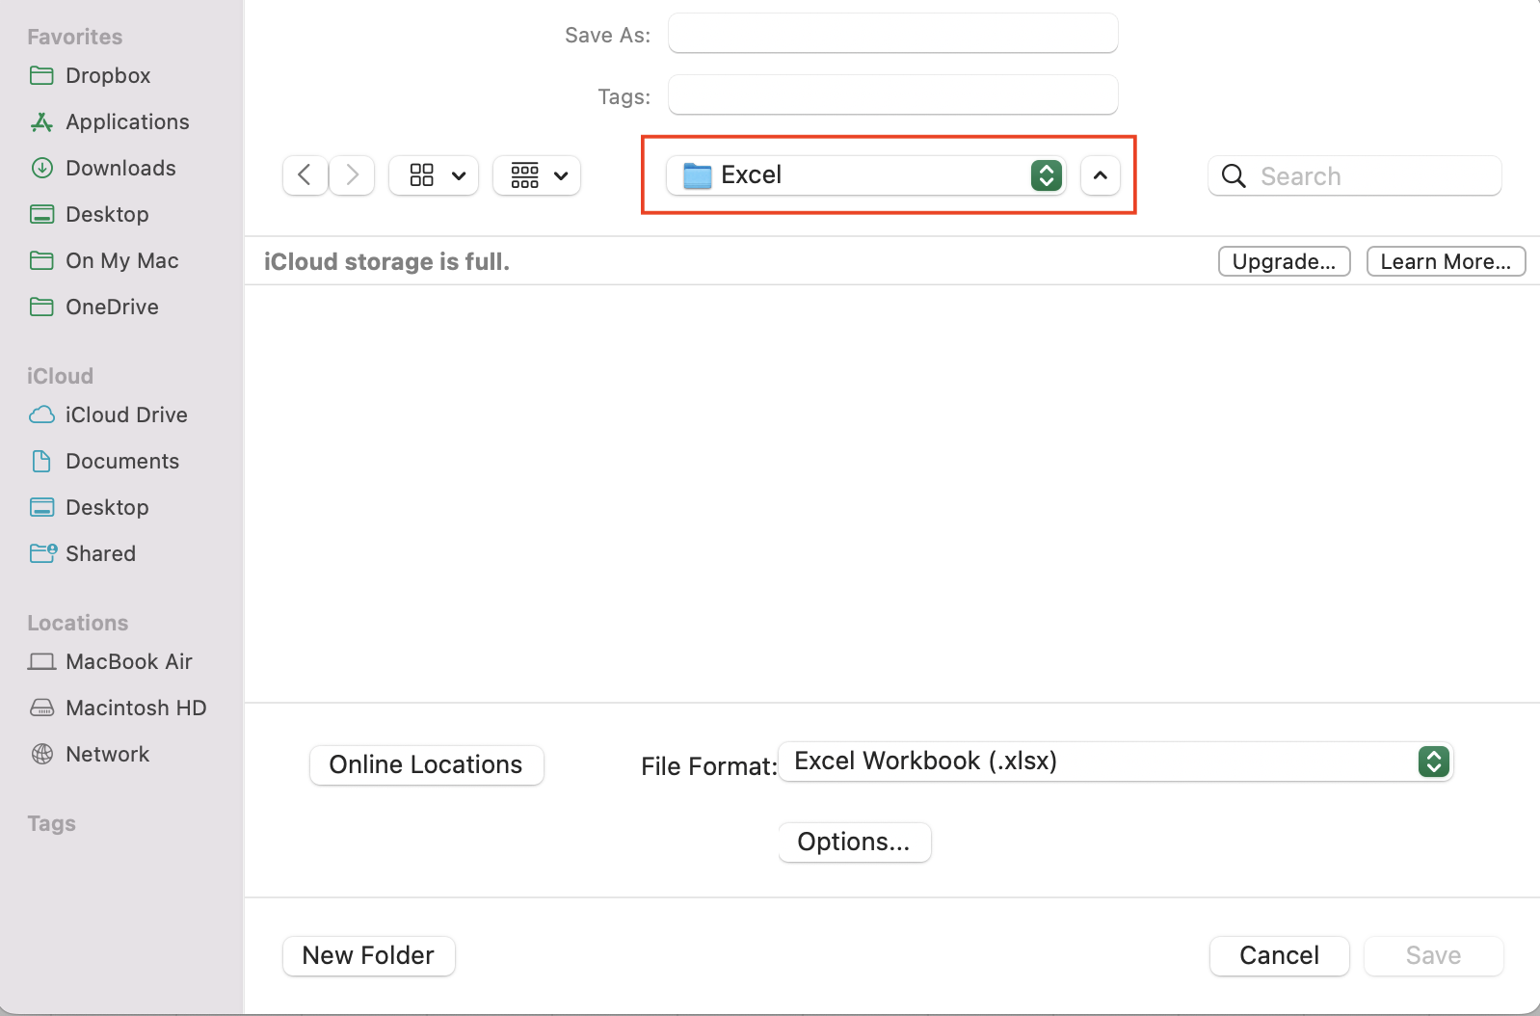1540x1016 pixels.
Task: Select Network under Locations
Action: [90, 754]
